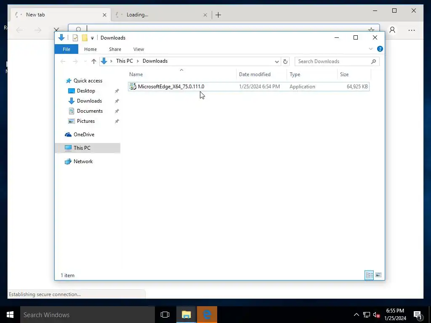
Task: Click the muted volume tray icon
Action: point(377,315)
